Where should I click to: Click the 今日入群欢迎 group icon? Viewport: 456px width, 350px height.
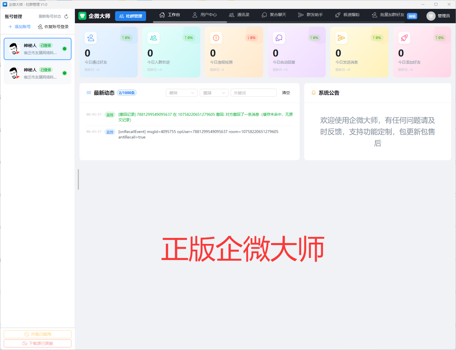tap(154, 38)
